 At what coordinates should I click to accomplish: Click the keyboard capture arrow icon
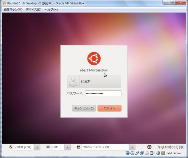pyautogui.click(x=163, y=153)
